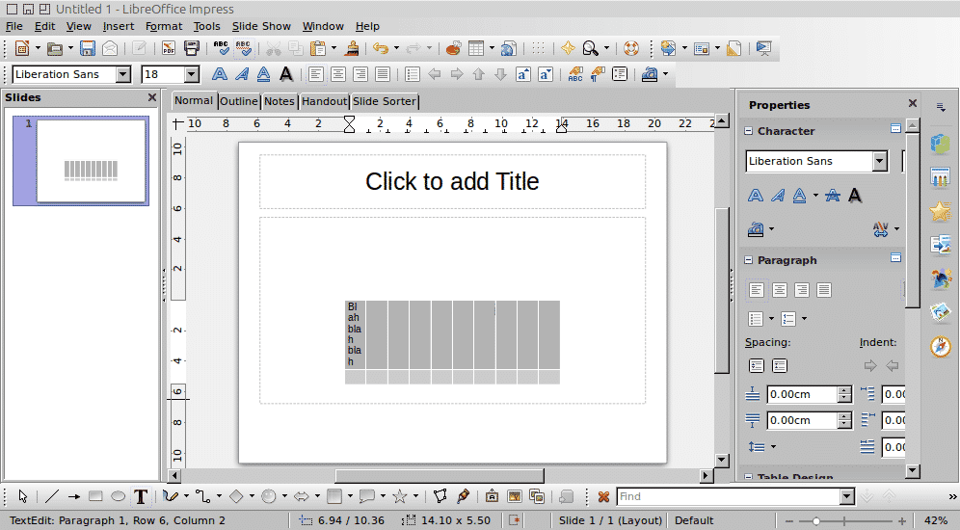
Task: Toggle center alignment in Paragraph panel
Action: [x=780, y=290]
